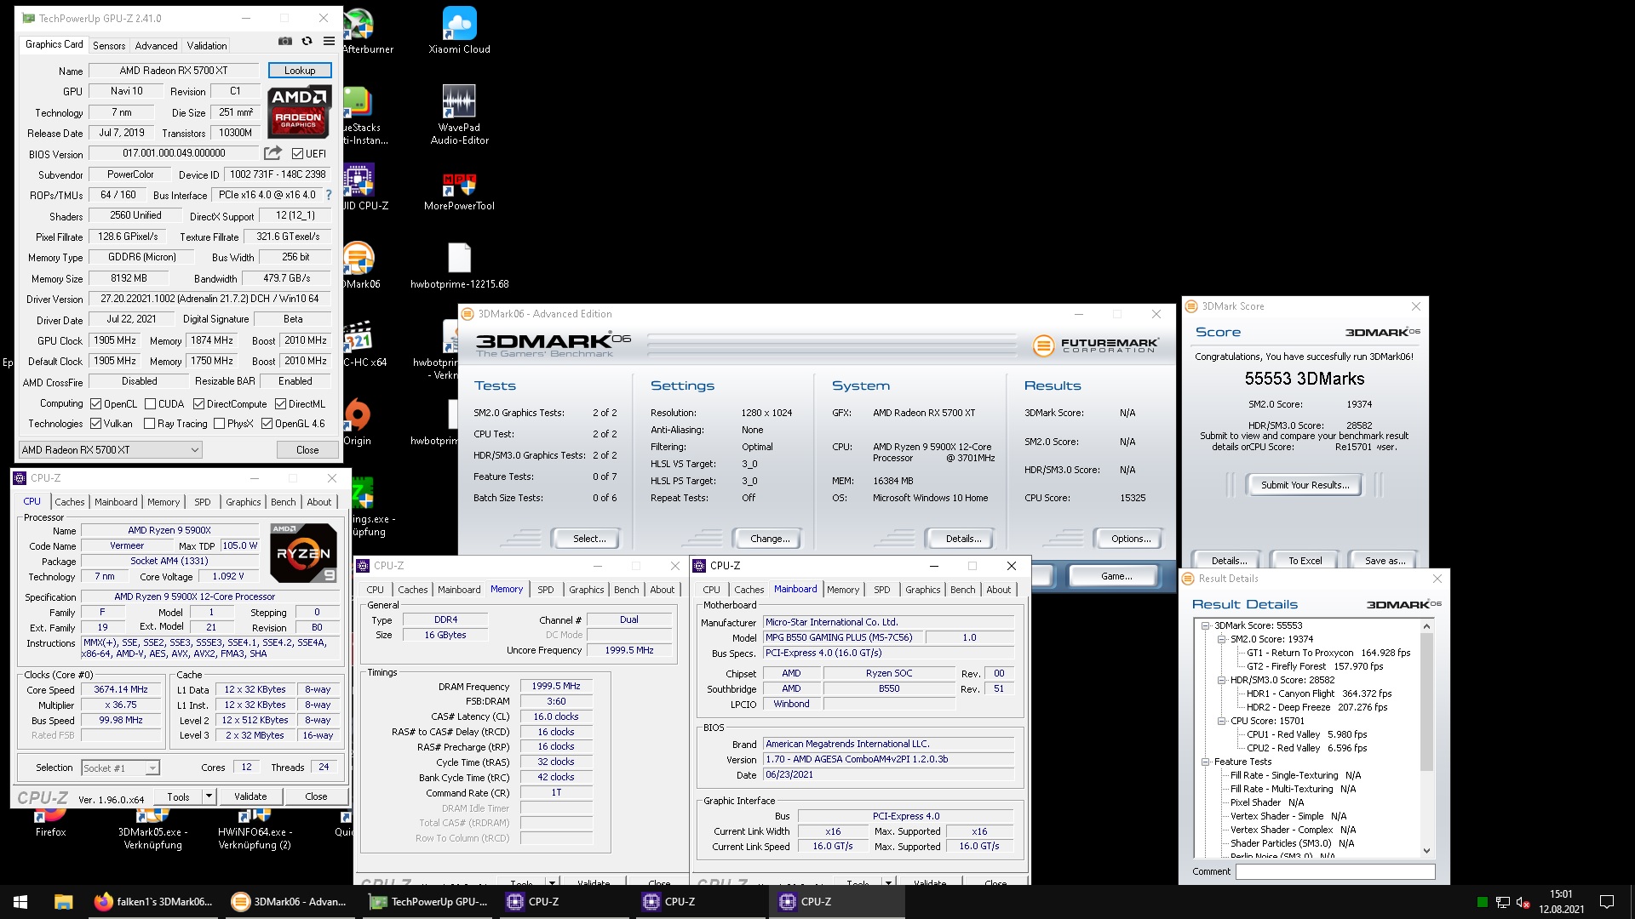Switch to the GPU-Z Validation tab

[x=207, y=45]
